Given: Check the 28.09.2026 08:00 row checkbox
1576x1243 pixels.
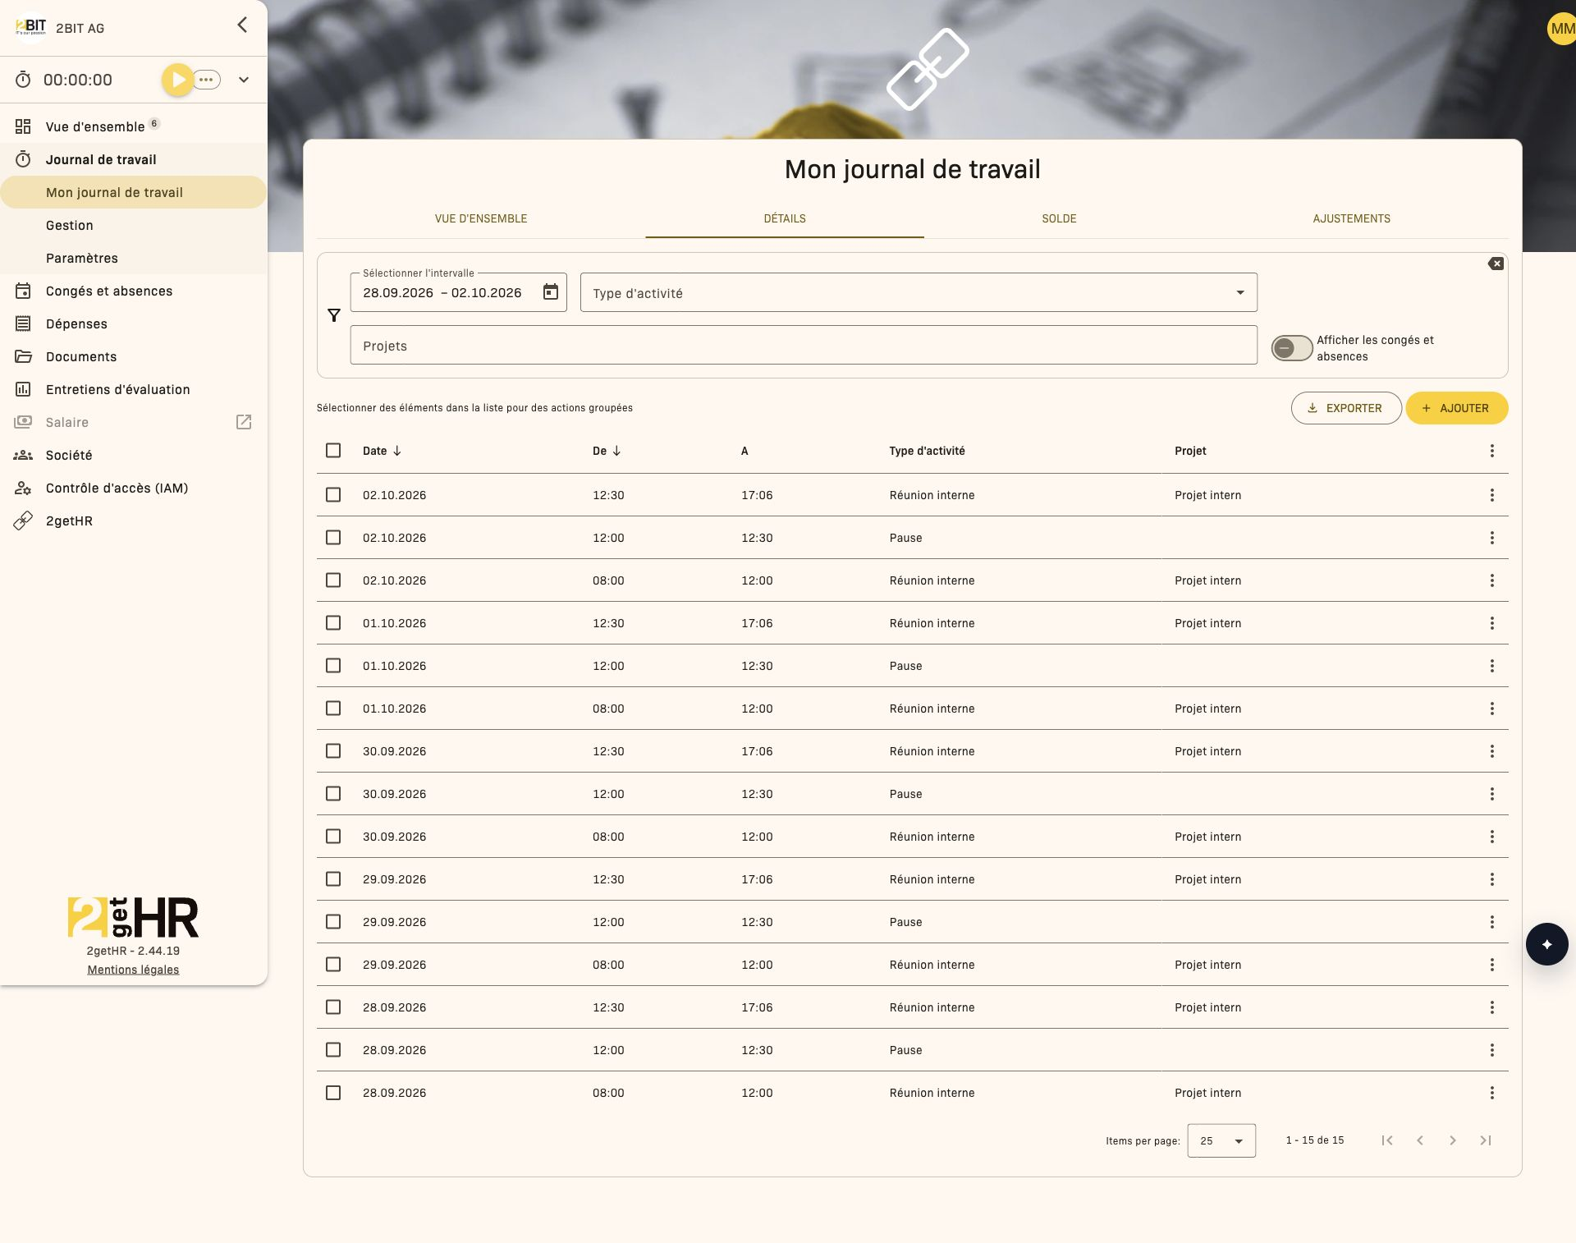Looking at the screenshot, I should tap(333, 1093).
